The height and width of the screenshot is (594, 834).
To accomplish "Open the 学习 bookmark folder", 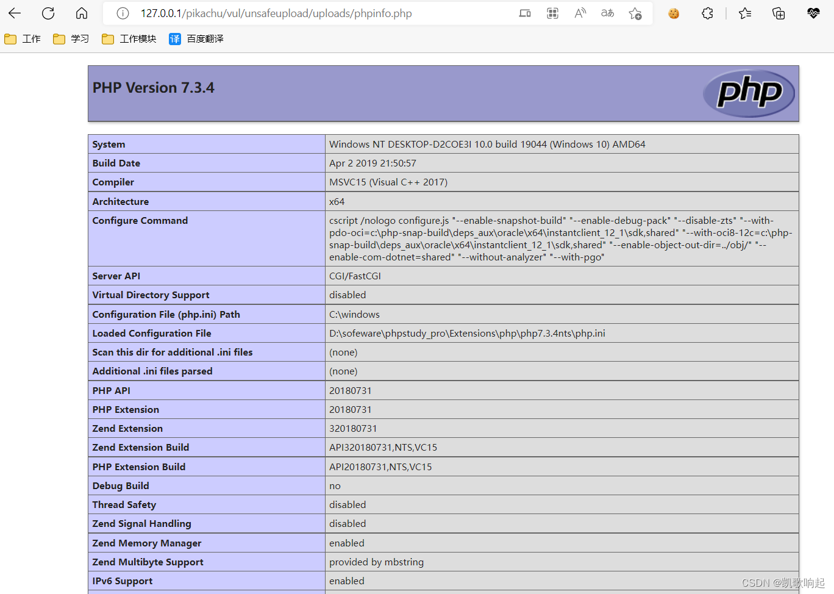I will tap(71, 39).
